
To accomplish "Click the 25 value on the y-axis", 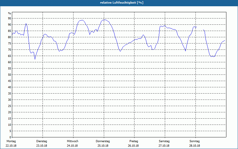I will tap(10, 106).
